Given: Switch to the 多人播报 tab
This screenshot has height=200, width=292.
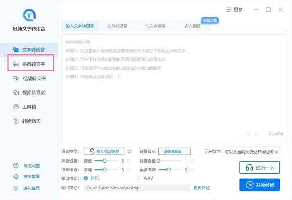Looking at the screenshot, I should (x=193, y=26).
